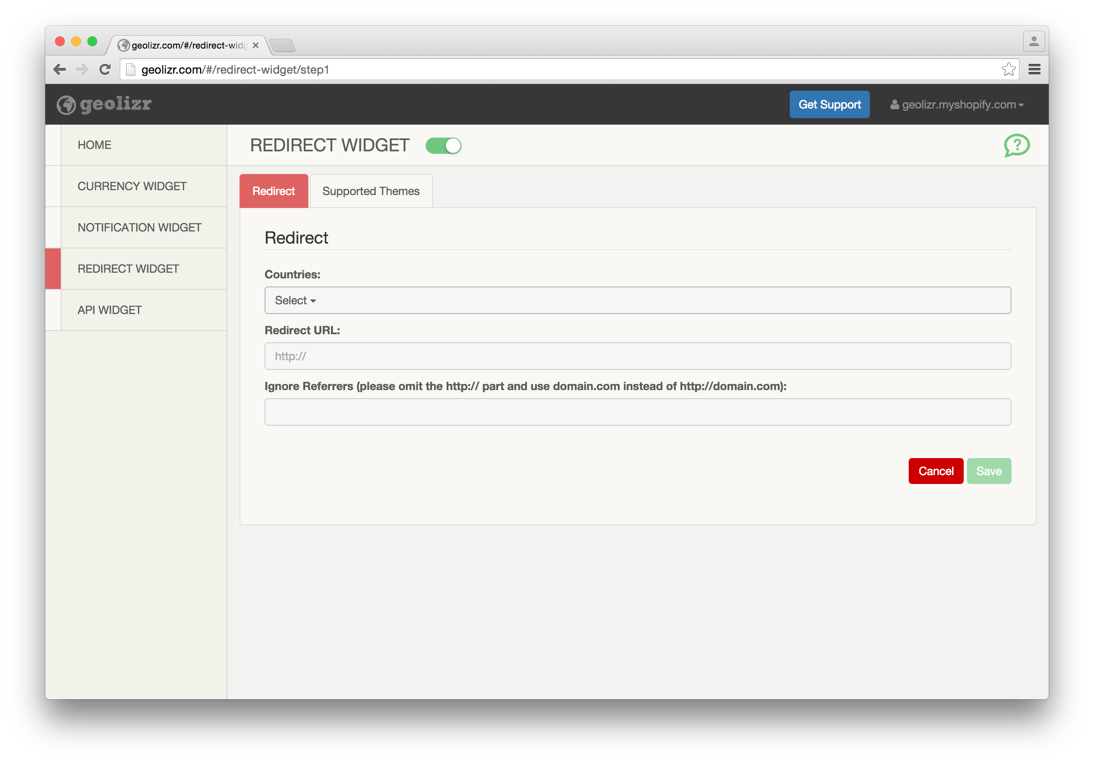Open the Countries Select dropdown

pos(295,300)
